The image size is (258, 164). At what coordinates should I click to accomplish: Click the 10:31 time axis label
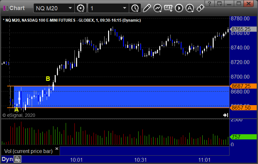[140, 160]
